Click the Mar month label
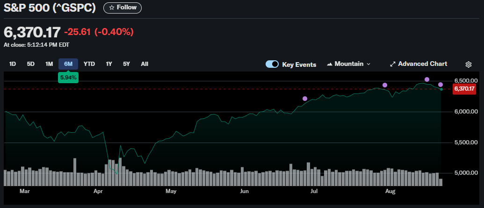Screen dimensions: 484x208 24,191
